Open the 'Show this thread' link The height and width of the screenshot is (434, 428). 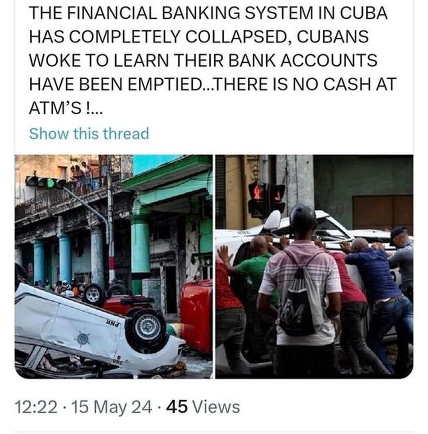[89, 134]
